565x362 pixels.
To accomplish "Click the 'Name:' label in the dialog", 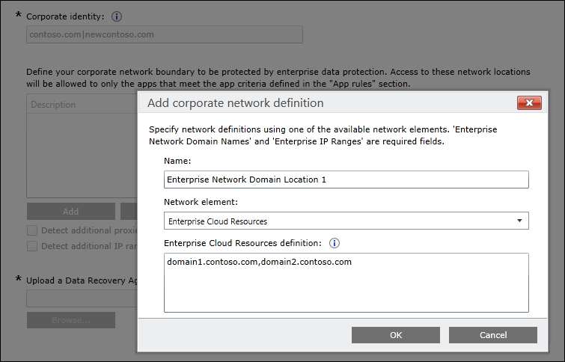I will click(x=177, y=160).
